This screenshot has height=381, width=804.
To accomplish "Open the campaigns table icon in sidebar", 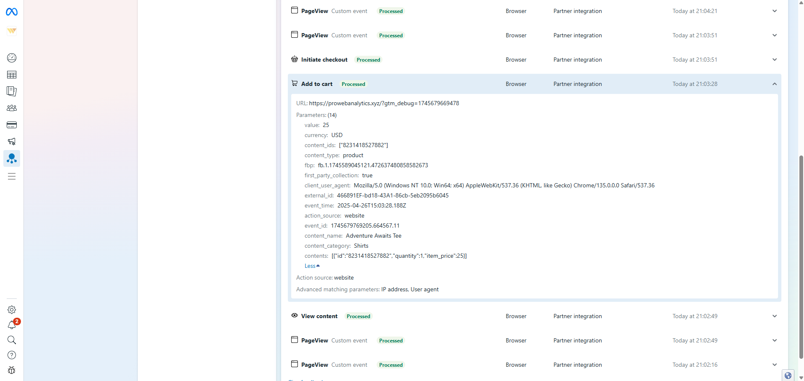I will pos(12,75).
